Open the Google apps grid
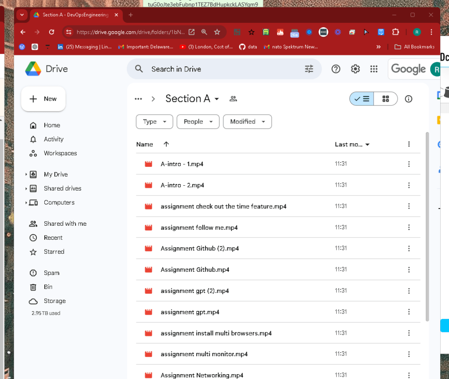 point(374,69)
